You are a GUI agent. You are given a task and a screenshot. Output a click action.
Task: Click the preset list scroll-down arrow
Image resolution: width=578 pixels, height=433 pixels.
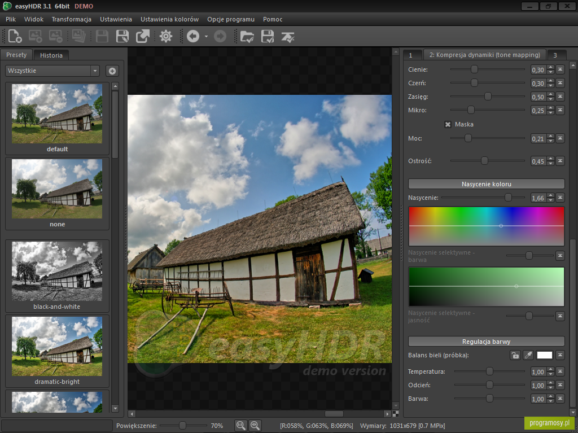115,408
